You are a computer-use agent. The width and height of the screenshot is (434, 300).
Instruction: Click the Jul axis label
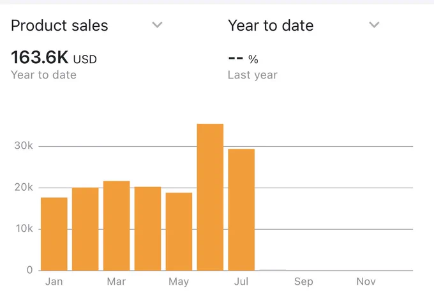coord(241,281)
